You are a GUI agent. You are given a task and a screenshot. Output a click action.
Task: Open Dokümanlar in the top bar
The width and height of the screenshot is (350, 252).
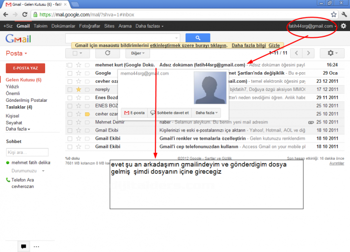[x=63, y=26]
